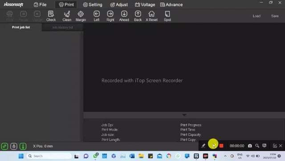Click the recorder timer 00:00:00
Screen dimensions: 285x161
click(237, 146)
